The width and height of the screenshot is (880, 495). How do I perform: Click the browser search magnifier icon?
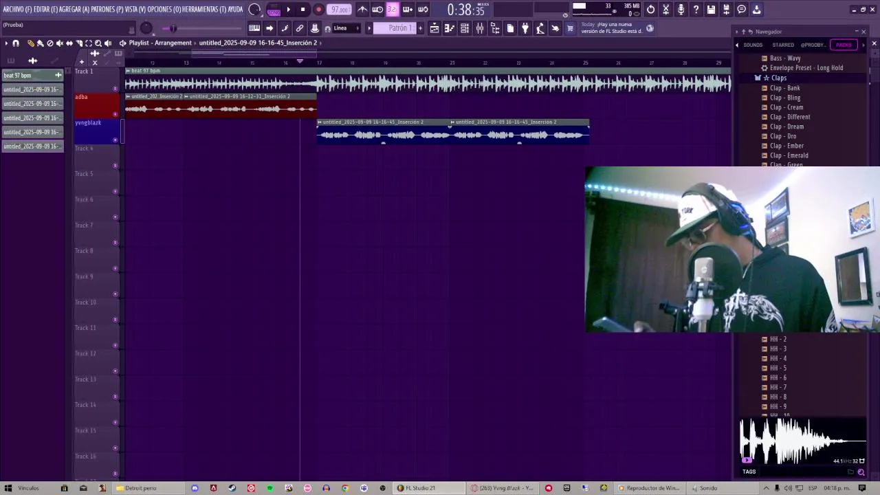click(x=861, y=472)
